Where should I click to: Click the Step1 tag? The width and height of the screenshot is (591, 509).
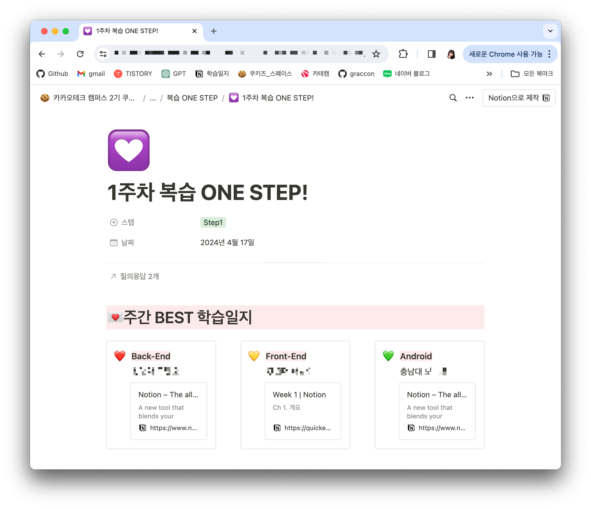213,222
